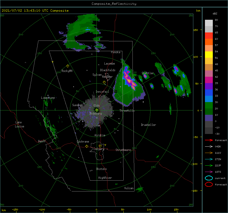The width and height of the screenshot is (228, 213).
Task: Click the cyan current ellipse legend symbol
Action: [x=209, y=178]
